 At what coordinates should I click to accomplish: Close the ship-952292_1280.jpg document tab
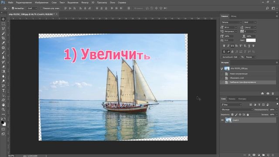tap(57, 14)
